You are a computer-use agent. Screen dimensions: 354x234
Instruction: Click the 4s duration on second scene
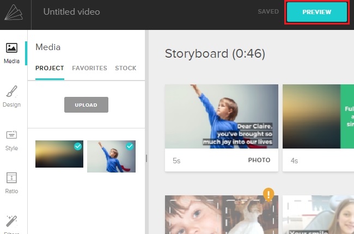click(294, 161)
